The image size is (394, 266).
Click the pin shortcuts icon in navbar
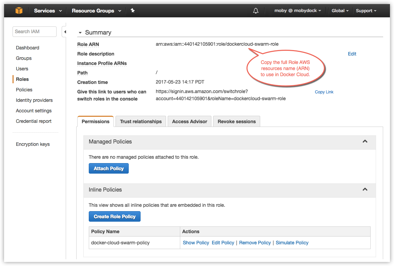pyautogui.click(x=132, y=10)
